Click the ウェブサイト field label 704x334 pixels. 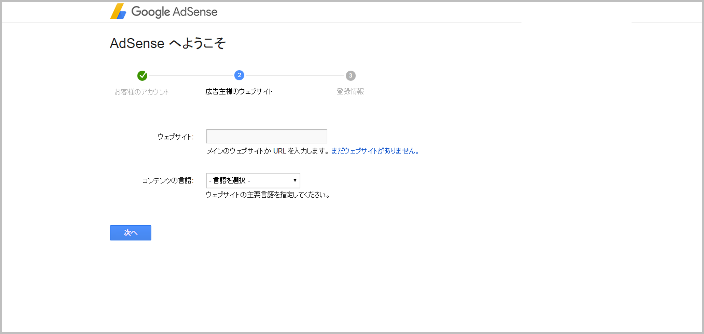175,137
